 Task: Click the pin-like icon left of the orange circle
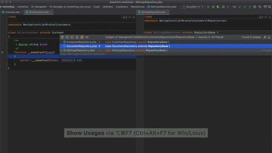click(77, 37)
